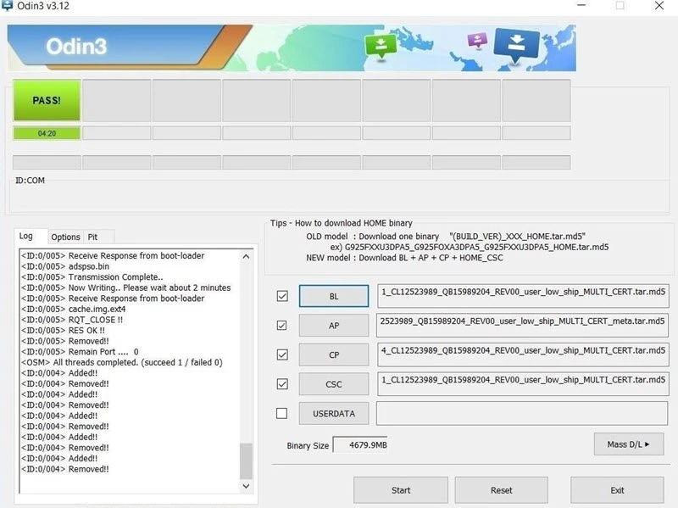This screenshot has height=508, width=678.
Task: Click the CP file path field
Action: coord(522,354)
